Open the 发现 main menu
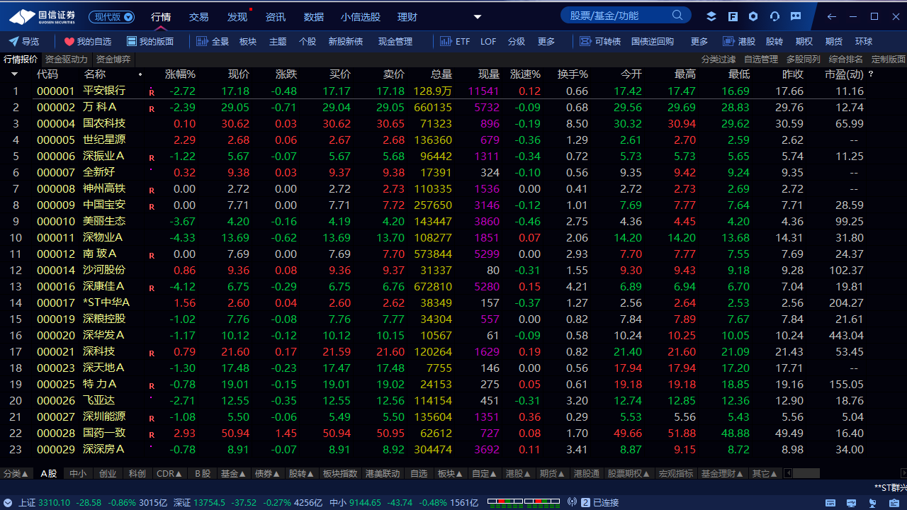Screen dimensions: 907x510 coord(237,16)
